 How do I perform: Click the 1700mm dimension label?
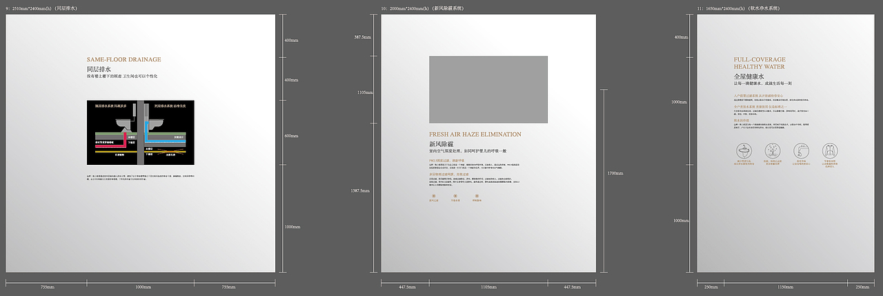[614, 173]
